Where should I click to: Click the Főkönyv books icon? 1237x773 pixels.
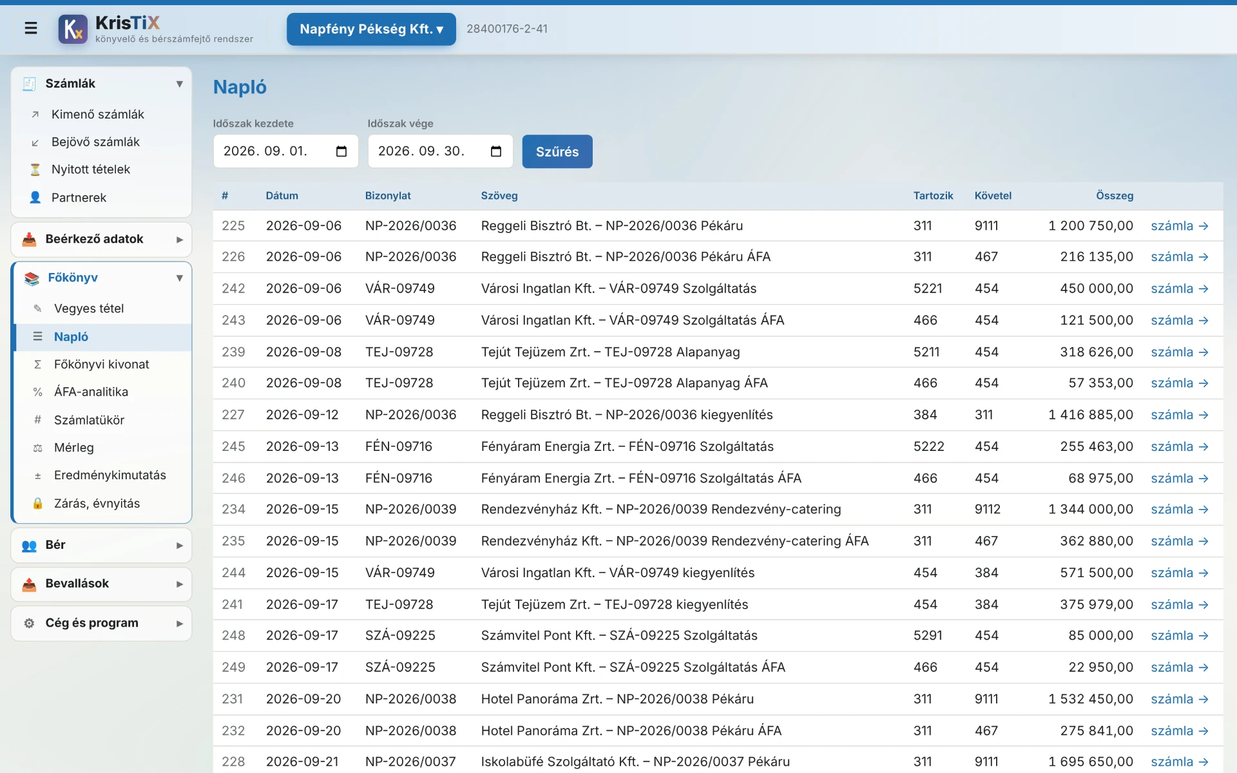[x=32, y=278]
